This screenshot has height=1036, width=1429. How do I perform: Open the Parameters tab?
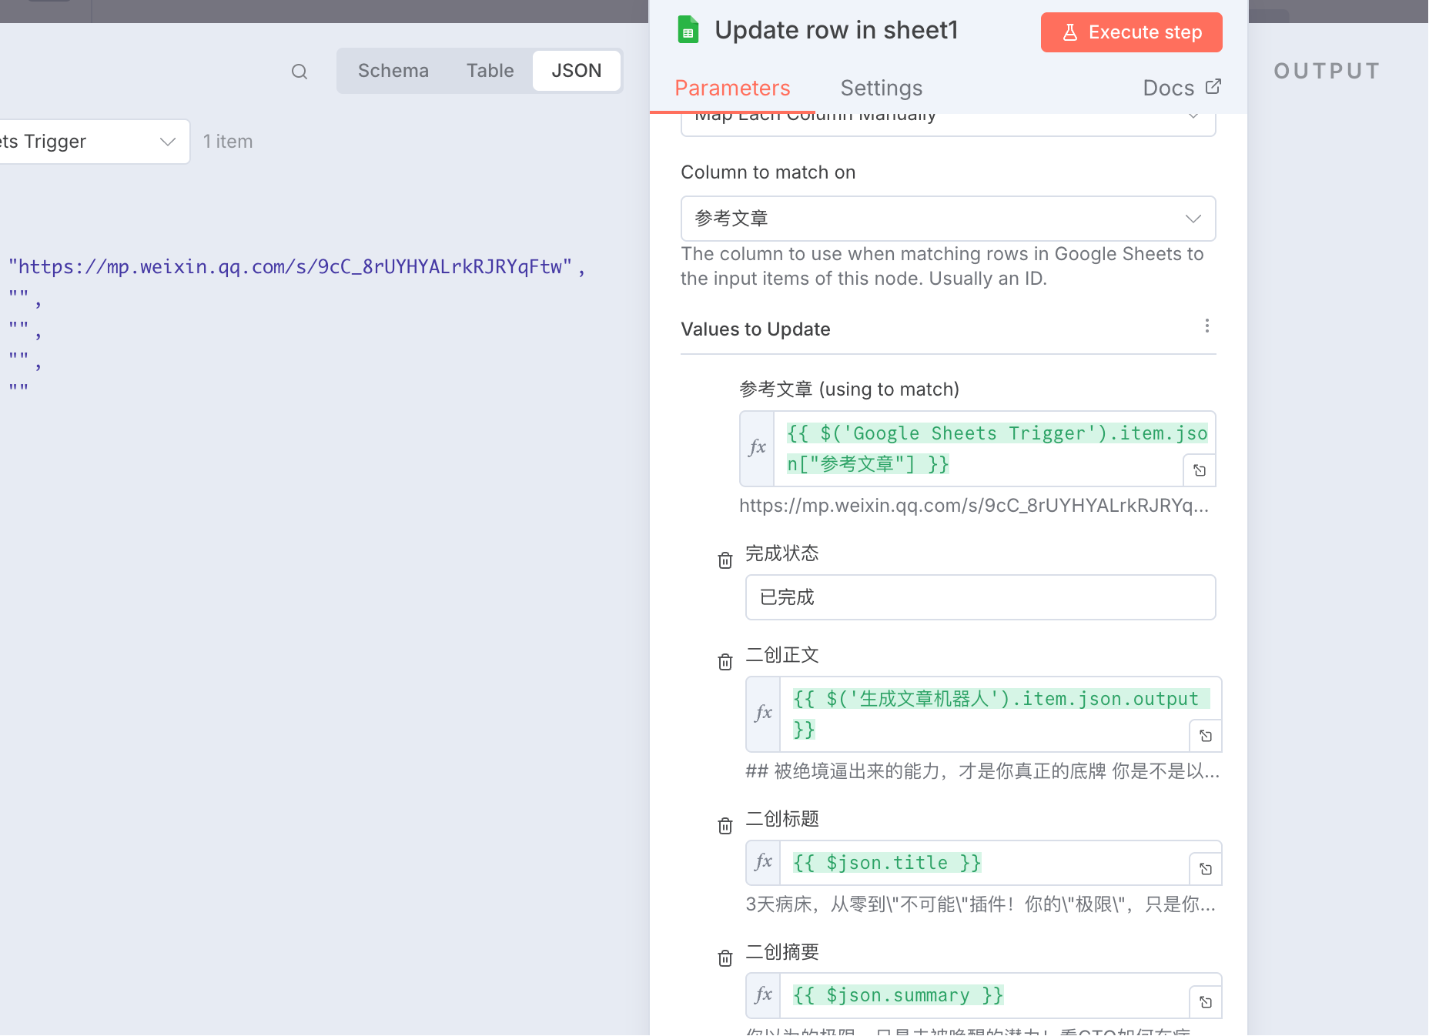pyautogui.click(x=732, y=89)
